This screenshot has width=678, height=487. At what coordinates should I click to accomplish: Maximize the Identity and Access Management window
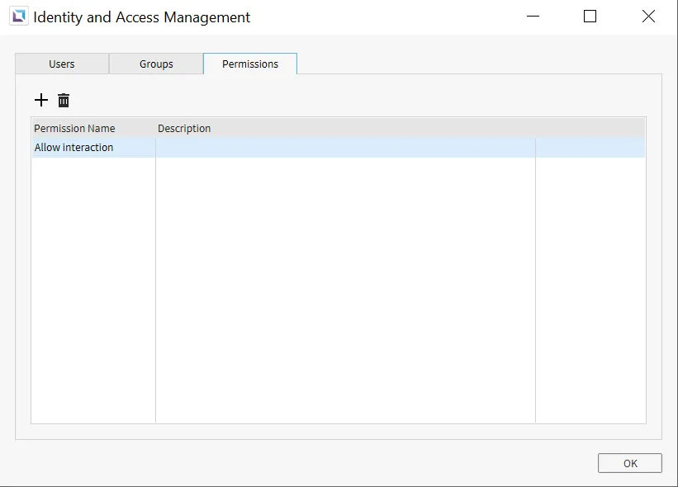tap(590, 17)
